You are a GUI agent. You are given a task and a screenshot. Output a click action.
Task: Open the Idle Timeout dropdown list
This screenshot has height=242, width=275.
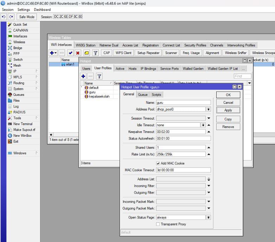coord(203,125)
